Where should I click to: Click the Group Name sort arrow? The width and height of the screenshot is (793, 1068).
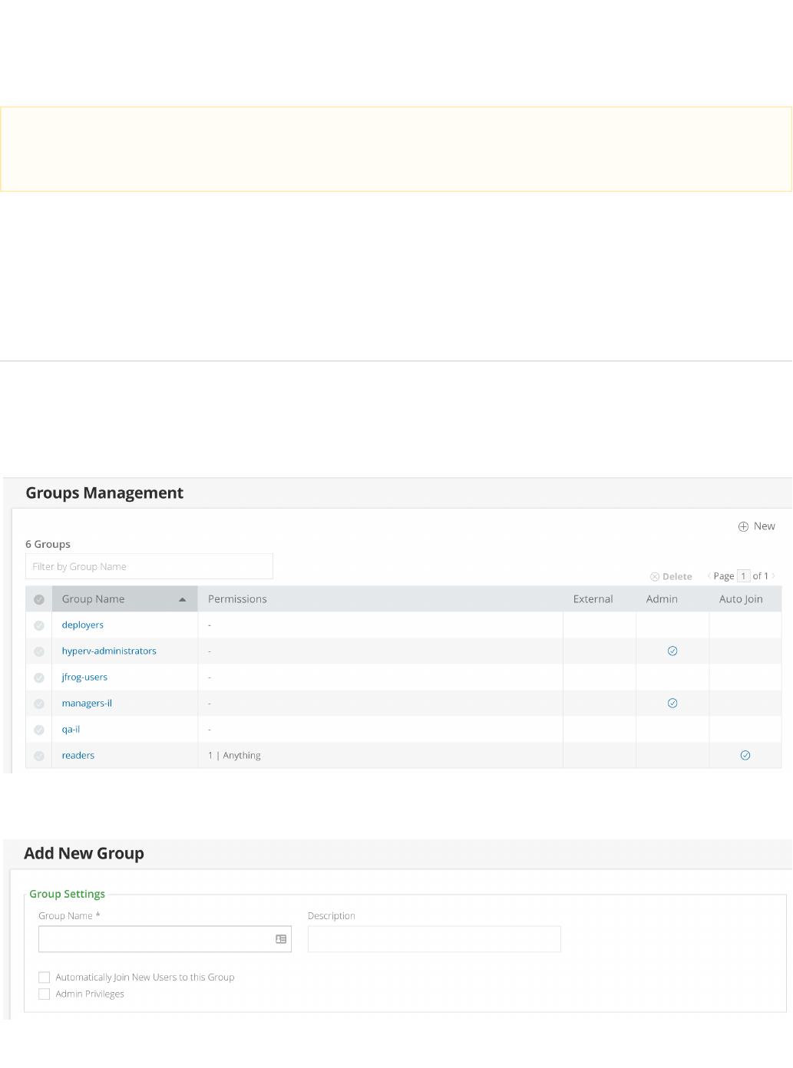(x=183, y=600)
